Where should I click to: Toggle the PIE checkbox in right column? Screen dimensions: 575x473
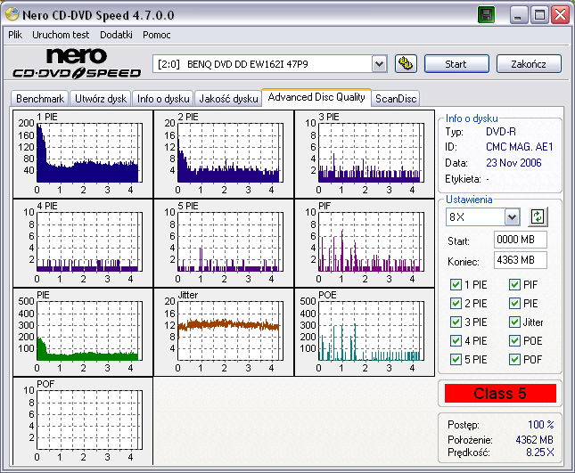[x=515, y=304]
